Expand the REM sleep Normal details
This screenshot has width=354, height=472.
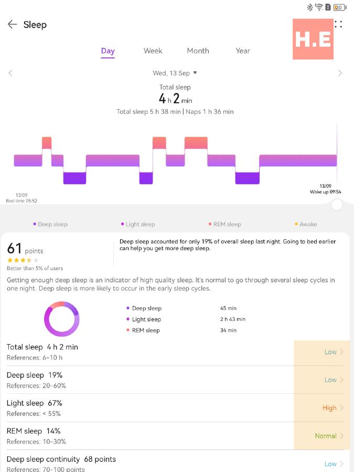tap(329, 436)
